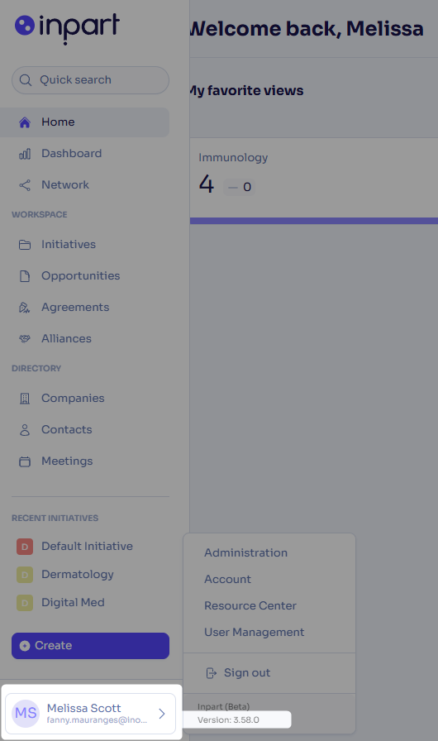
Task: Click the Home house icon
Action: click(25, 122)
